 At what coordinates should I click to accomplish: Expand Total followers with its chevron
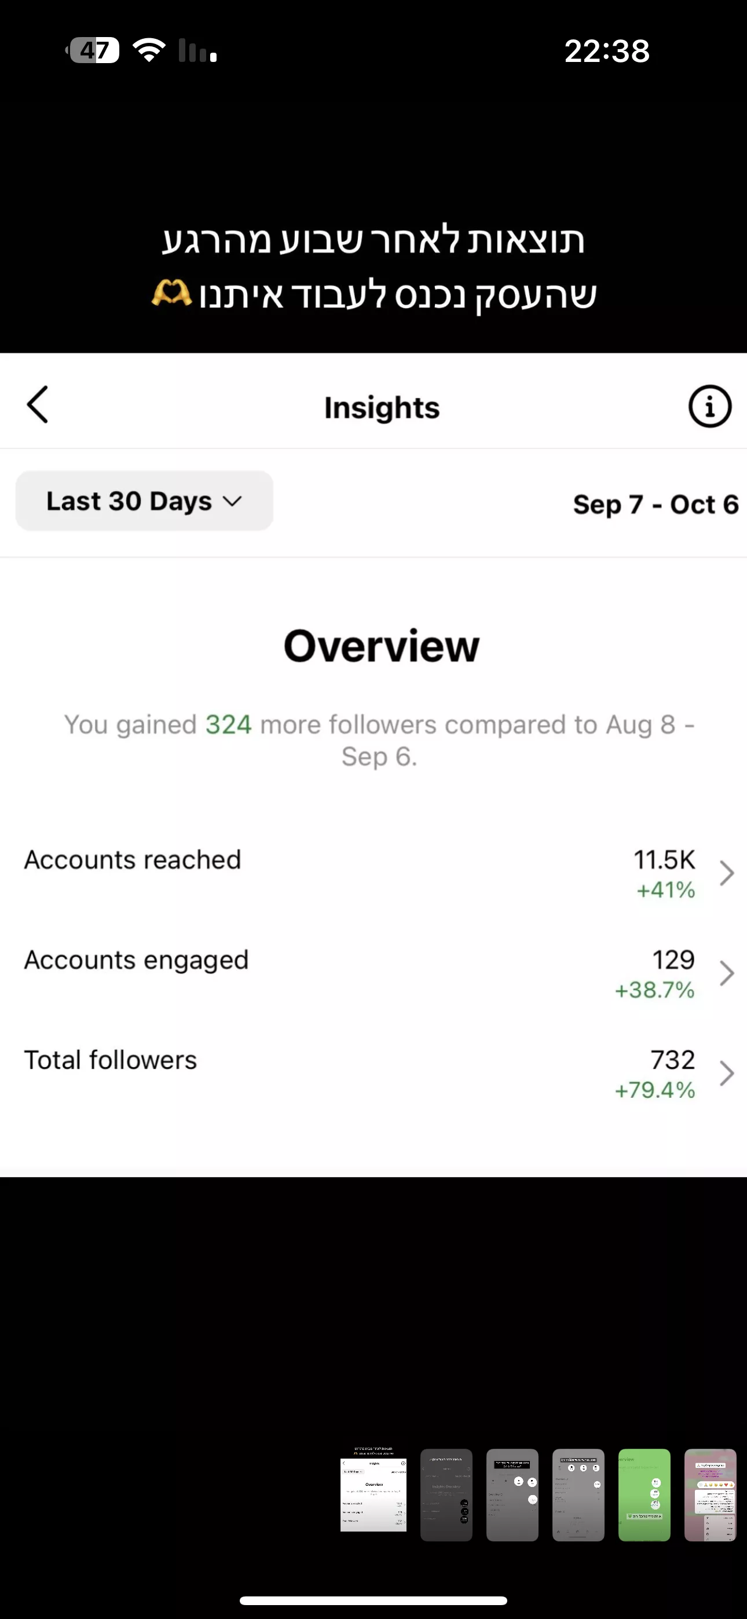click(727, 1073)
